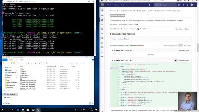This screenshot has height=112, width=199.
Task: Copy the commit SHA with the clipboard icon
Action: (121, 29)
